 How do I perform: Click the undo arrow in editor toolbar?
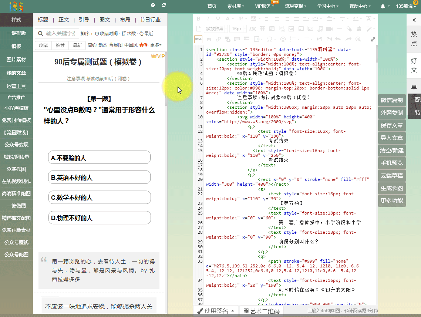tap(338, 39)
